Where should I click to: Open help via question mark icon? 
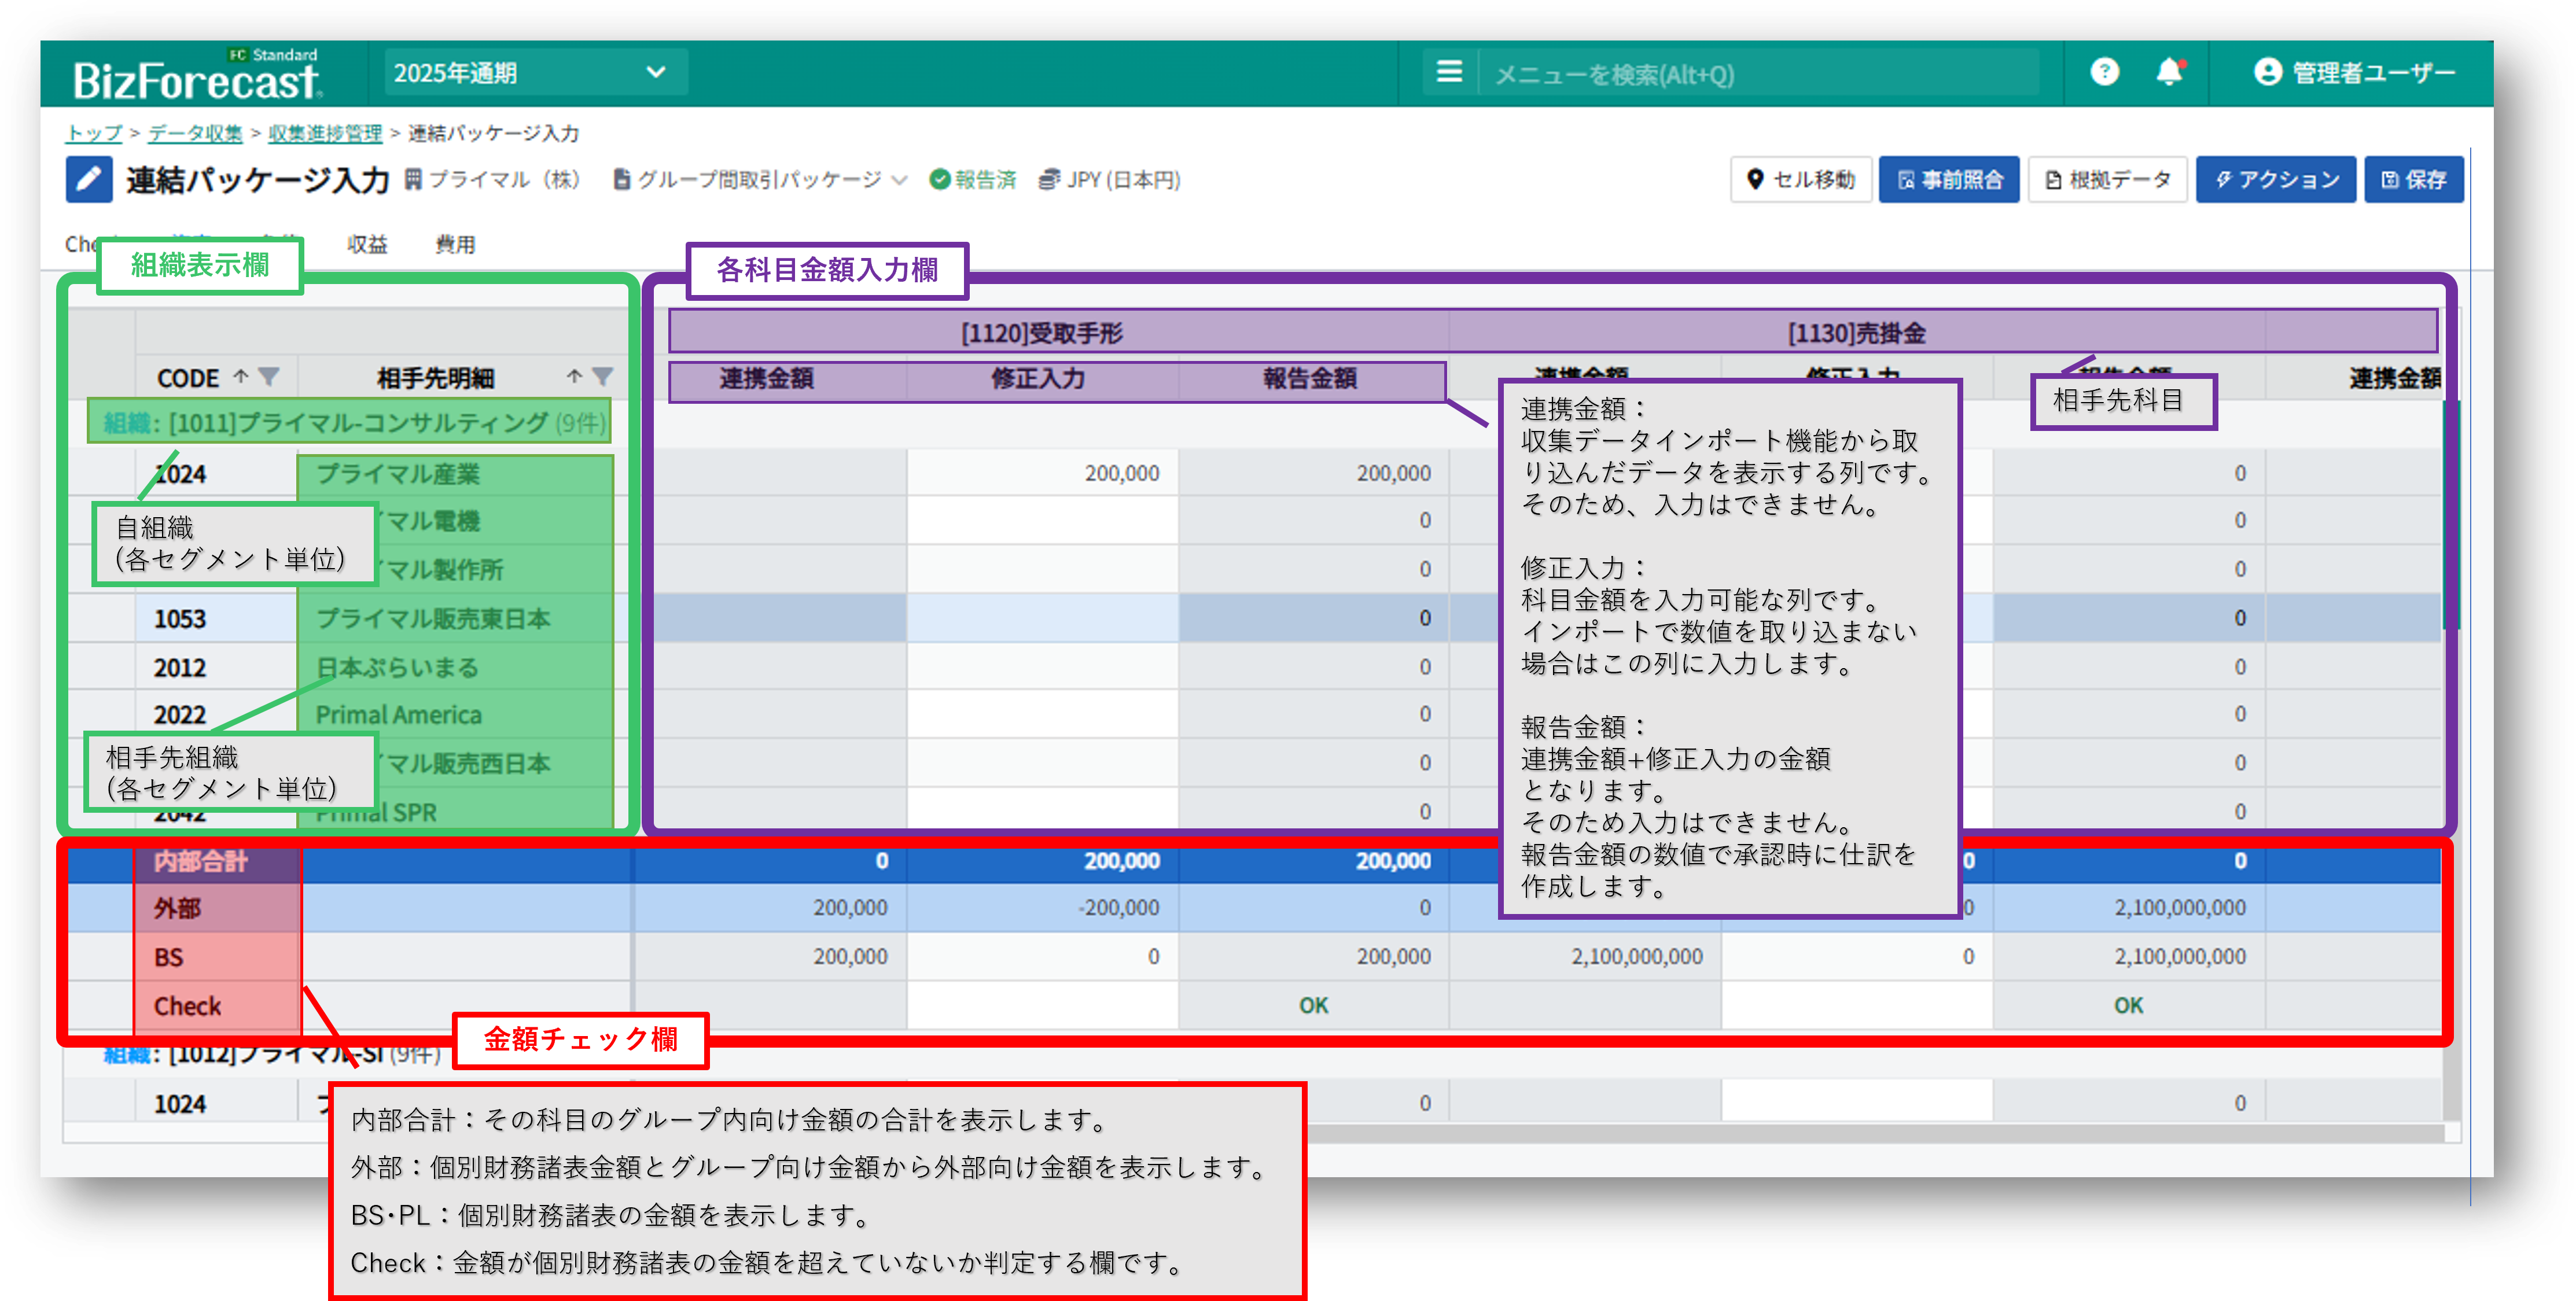point(2104,72)
